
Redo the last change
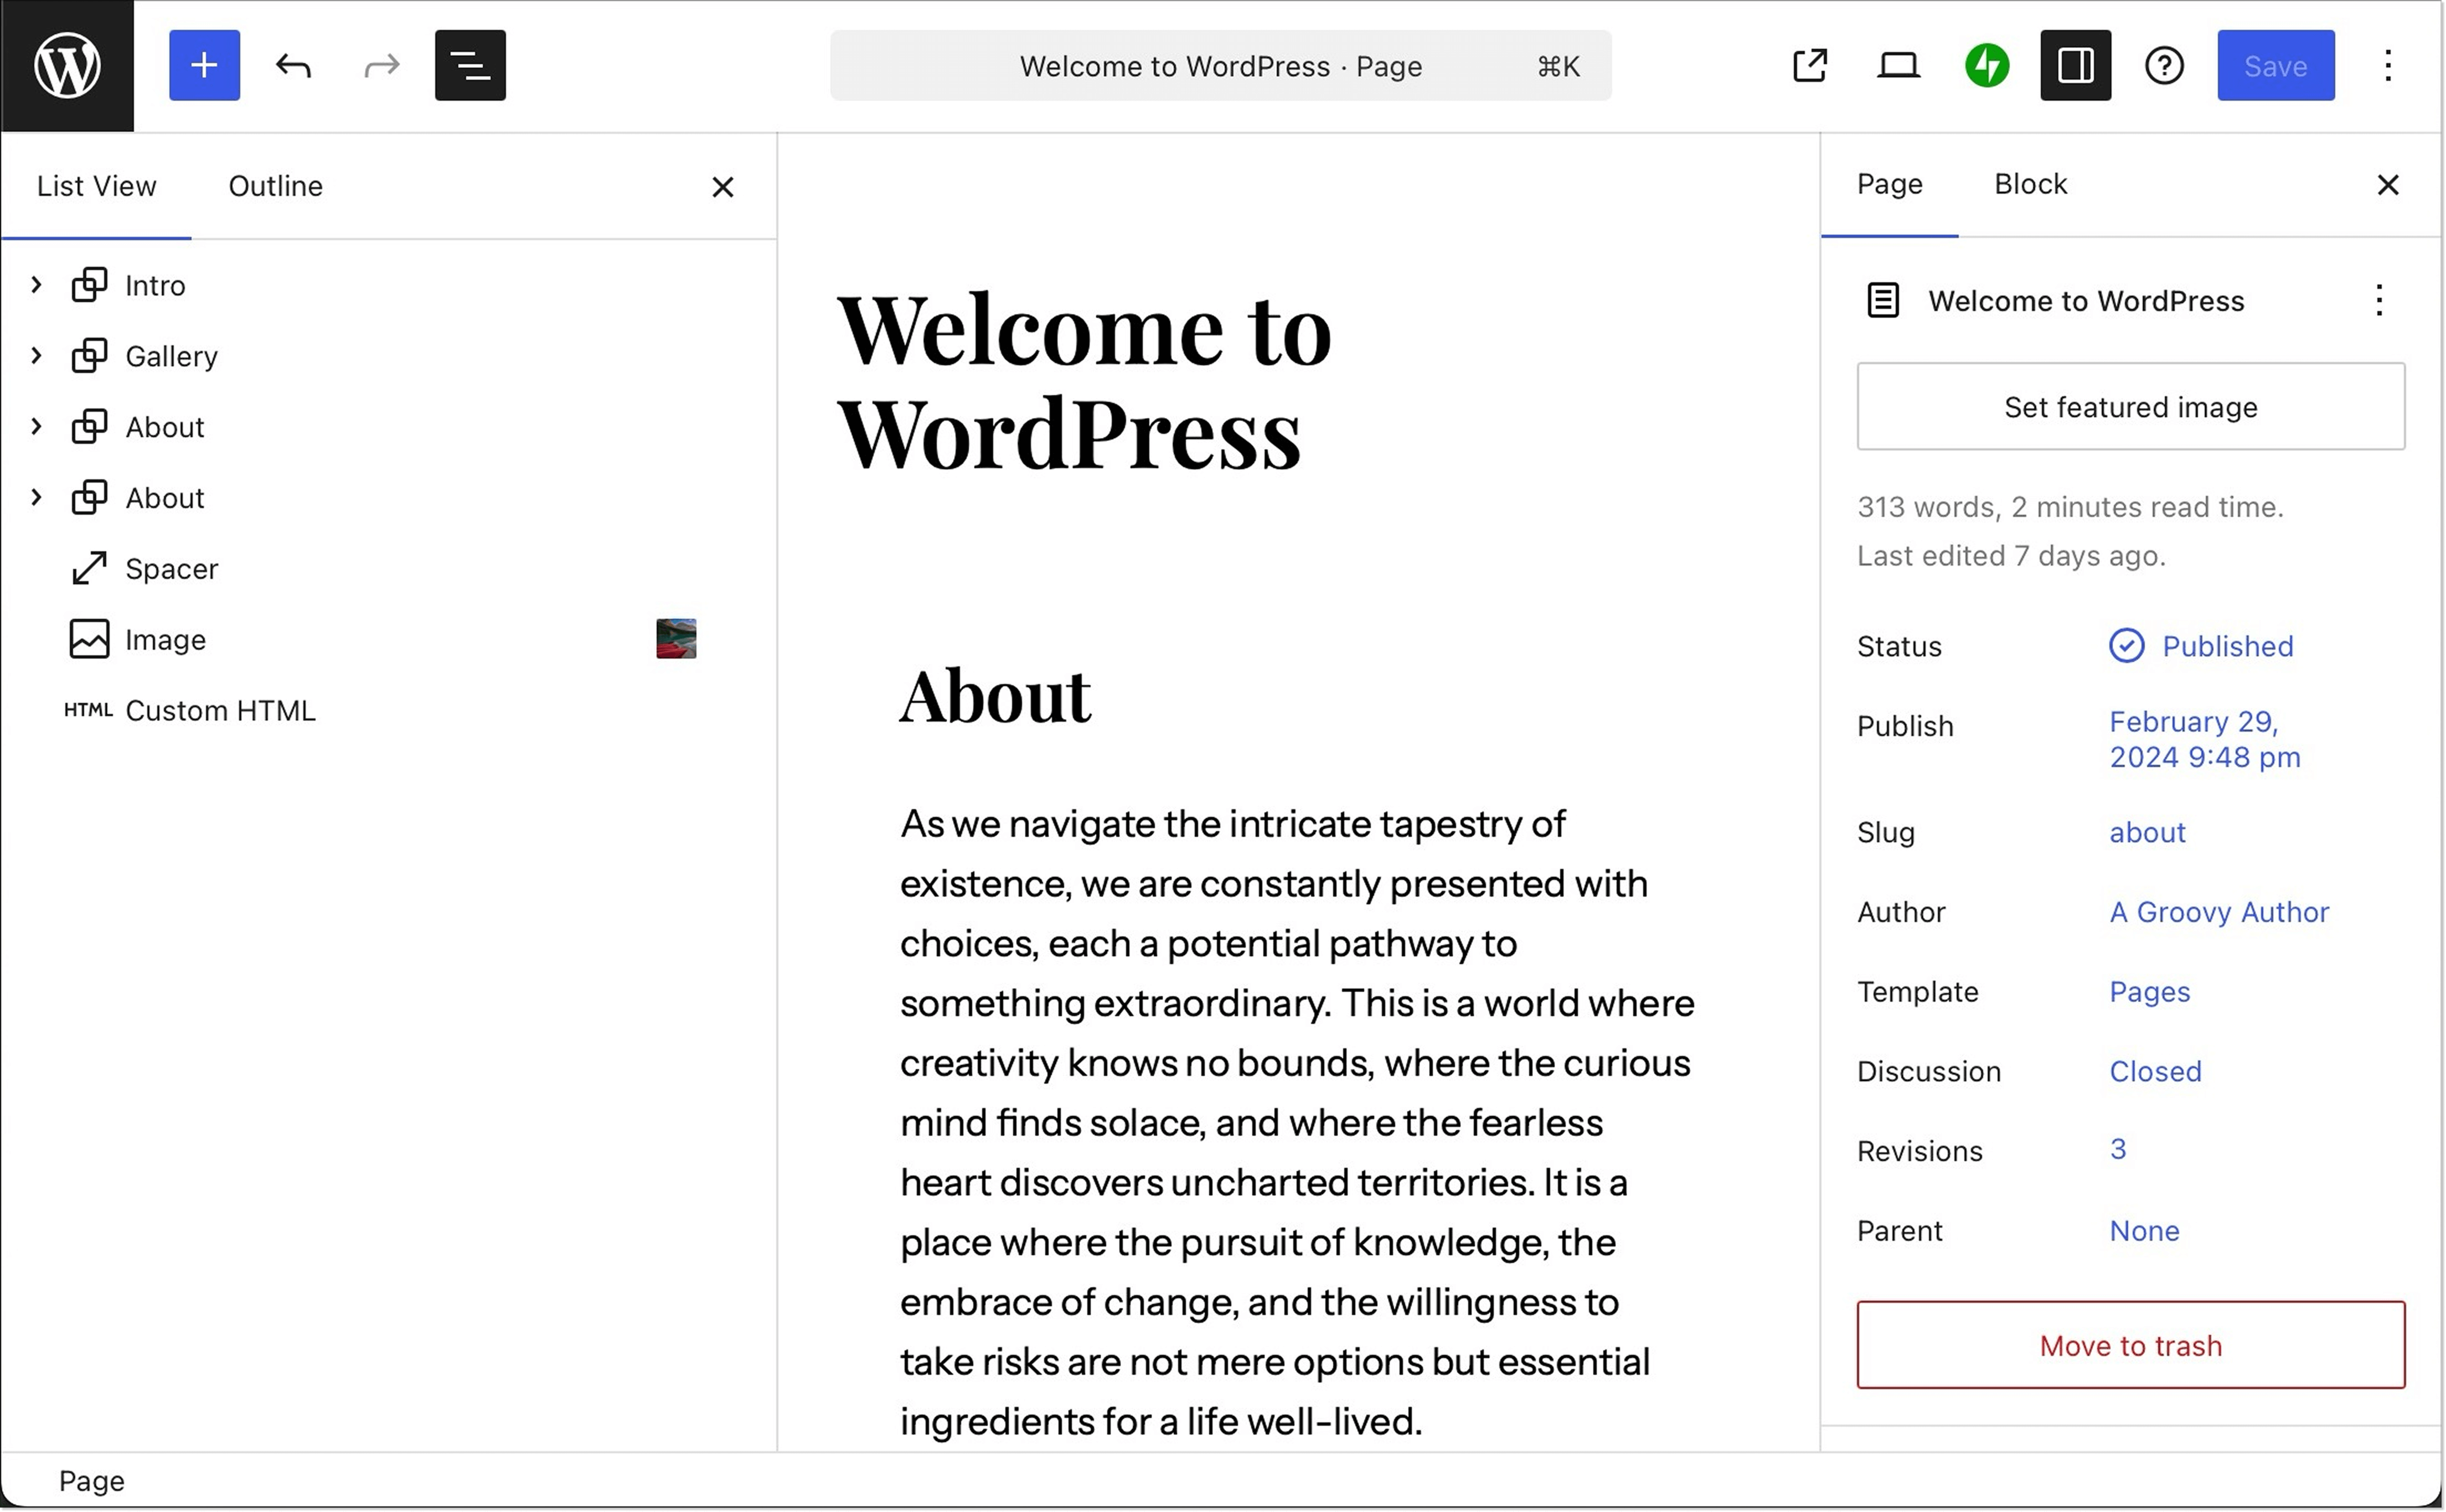(381, 65)
